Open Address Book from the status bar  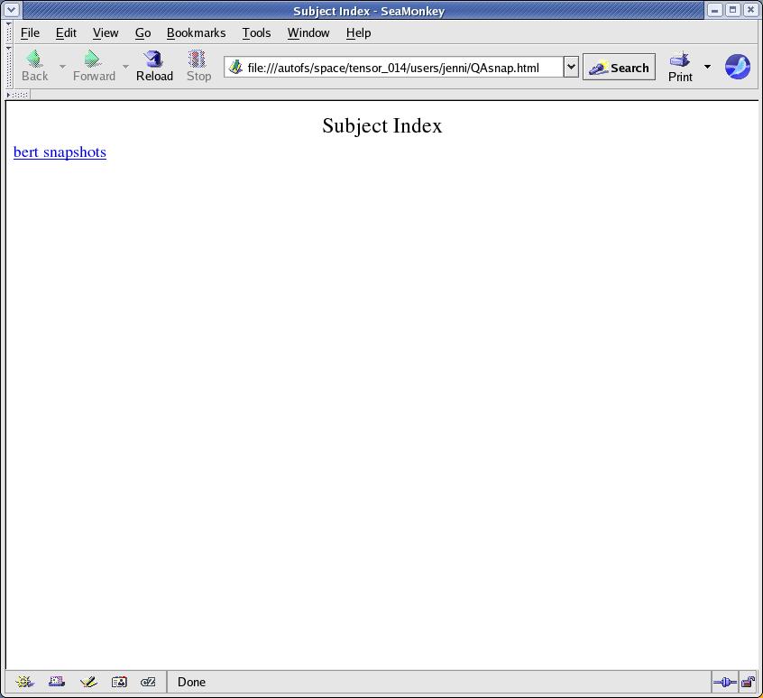[x=119, y=682]
